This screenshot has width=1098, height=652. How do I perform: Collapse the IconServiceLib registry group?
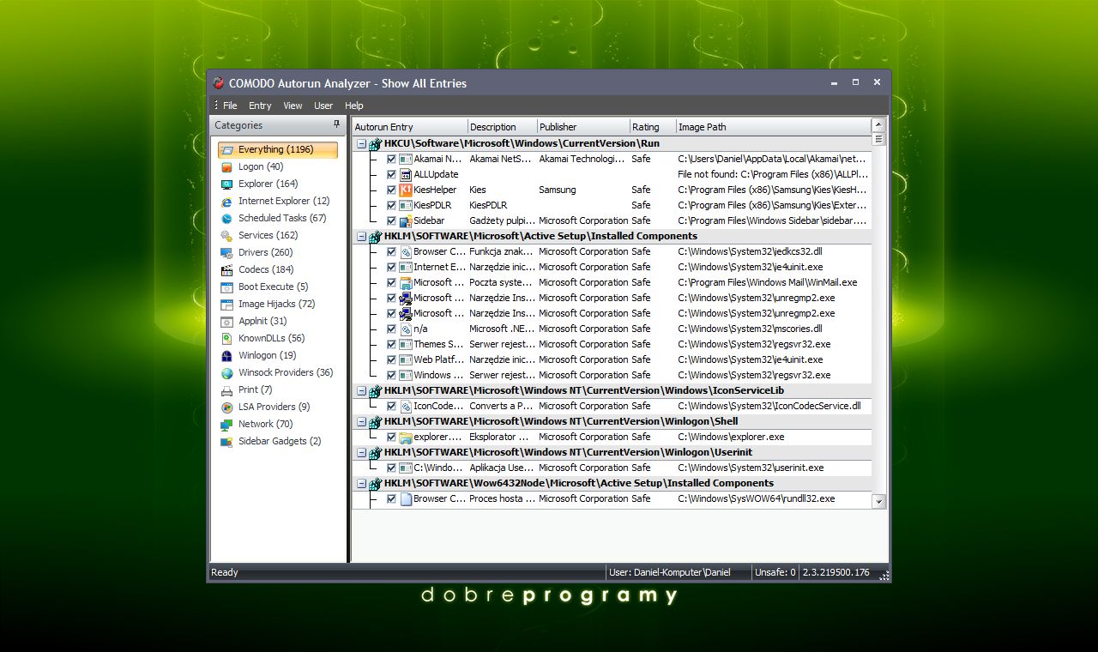coord(361,391)
